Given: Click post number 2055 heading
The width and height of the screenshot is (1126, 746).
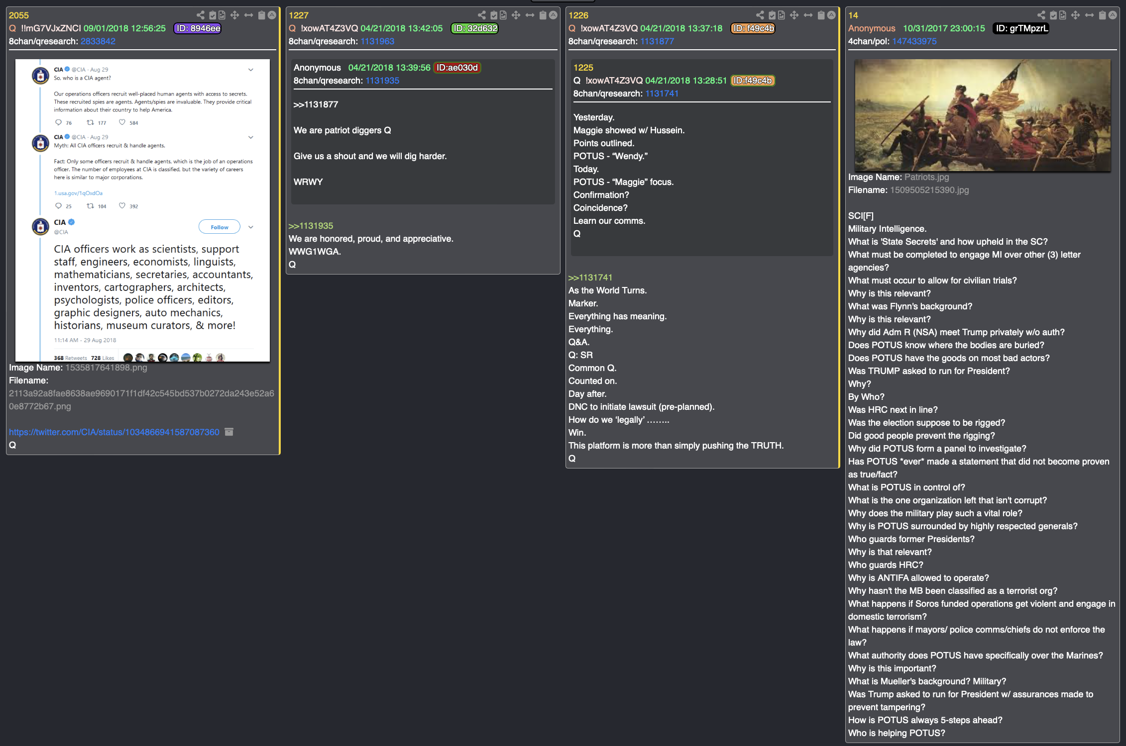Looking at the screenshot, I should 19,15.
